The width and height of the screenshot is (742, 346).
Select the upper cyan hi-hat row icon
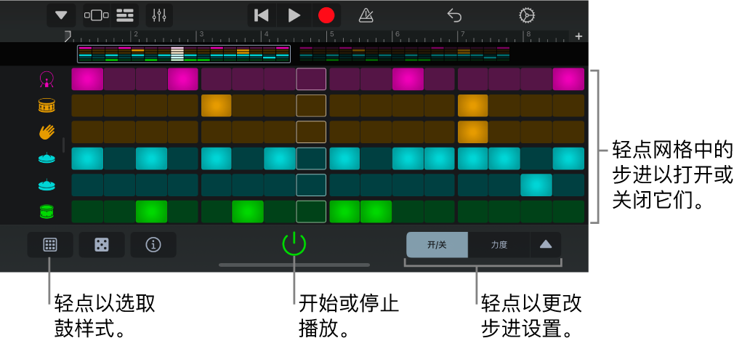point(47,158)
